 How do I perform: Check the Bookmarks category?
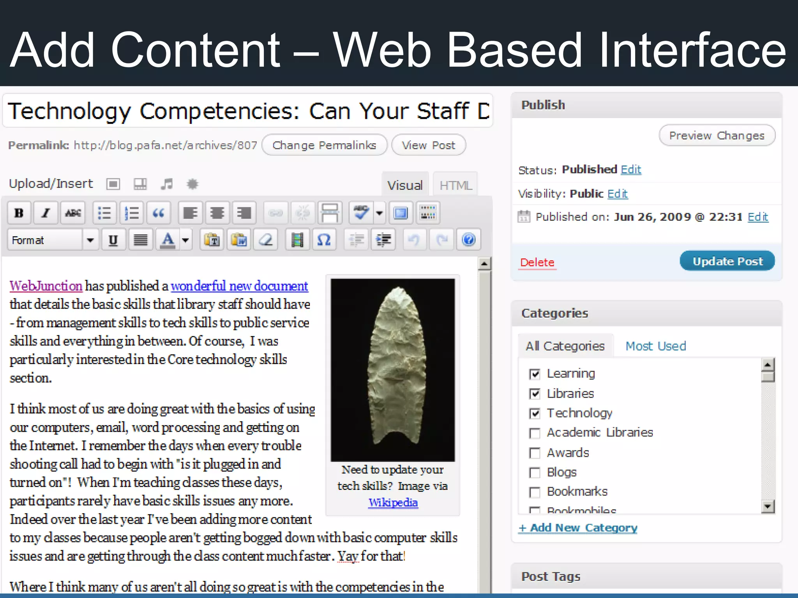point(535,492)
